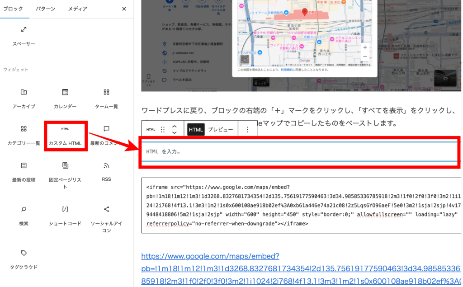Image resolution: width=463 pixels, height=287 pixels.
Task: Open the Media (メディア) tab
Action: pyautogui.click(x=78, y=9)
